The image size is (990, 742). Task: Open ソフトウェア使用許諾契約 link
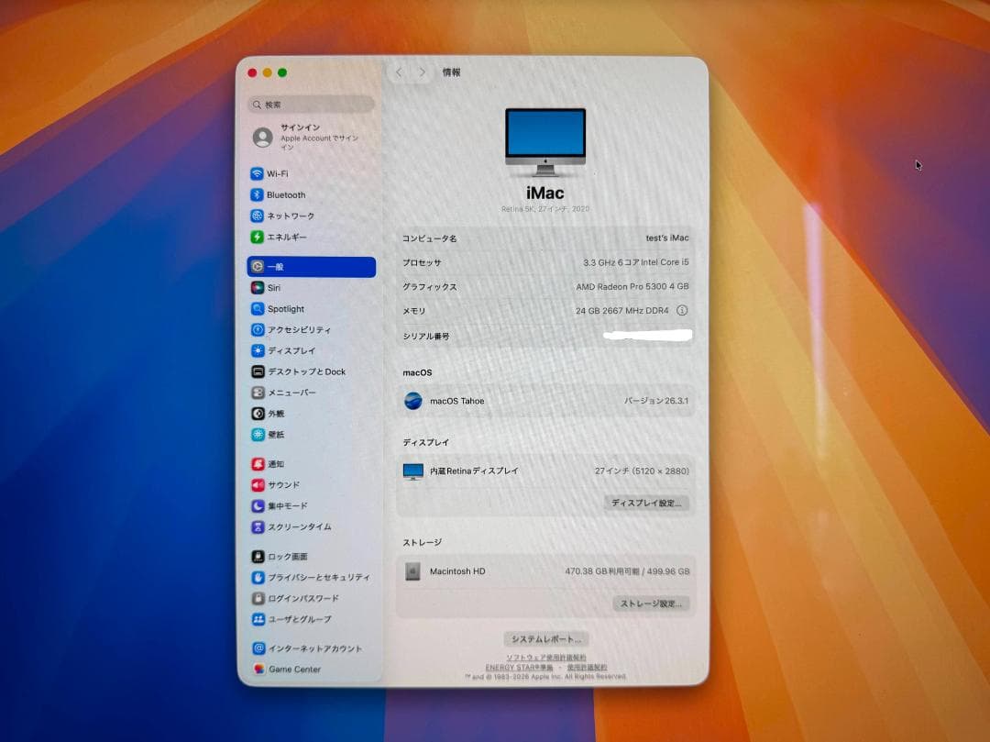pos(546,658)
